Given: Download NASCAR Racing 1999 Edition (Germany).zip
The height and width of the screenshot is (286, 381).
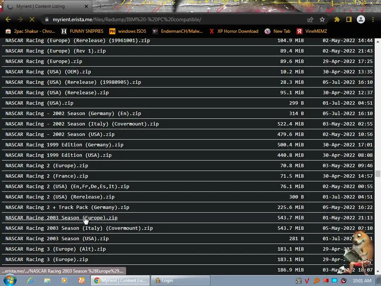Looking at the screenshot, I should click(x=64, y=145).
